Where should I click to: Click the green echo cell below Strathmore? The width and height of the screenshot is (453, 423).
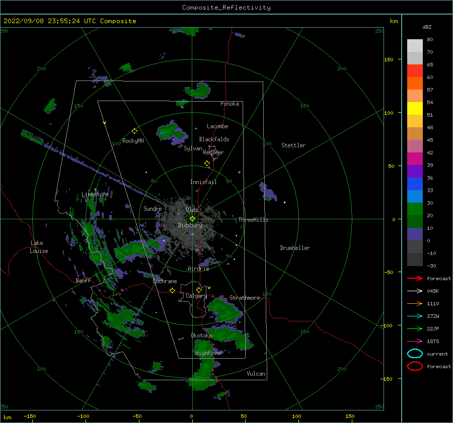(x=226, y=309)
